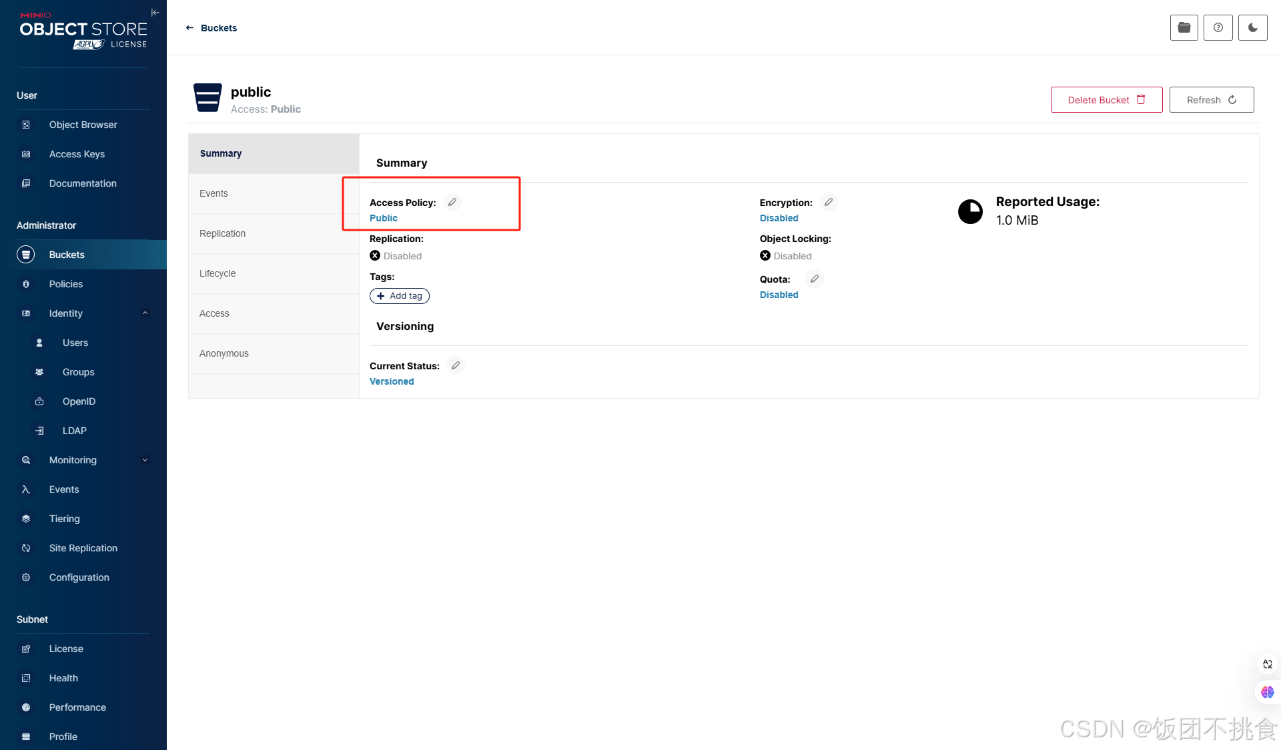This screenshot has height=750, width=1281.
Task: Click Delete Bucket button
Action: coord(1106,100)
